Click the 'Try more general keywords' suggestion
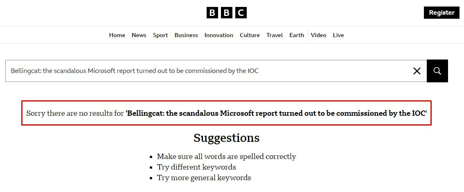 (x=204, y=178)
